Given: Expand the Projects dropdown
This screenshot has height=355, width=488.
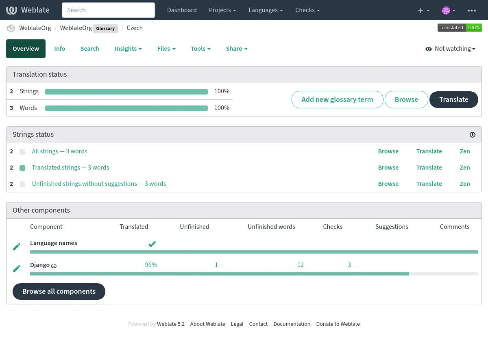Looking at the screenshot, I should (222, 10).
